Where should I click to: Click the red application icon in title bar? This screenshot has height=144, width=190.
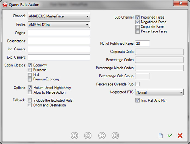(5, 5)
